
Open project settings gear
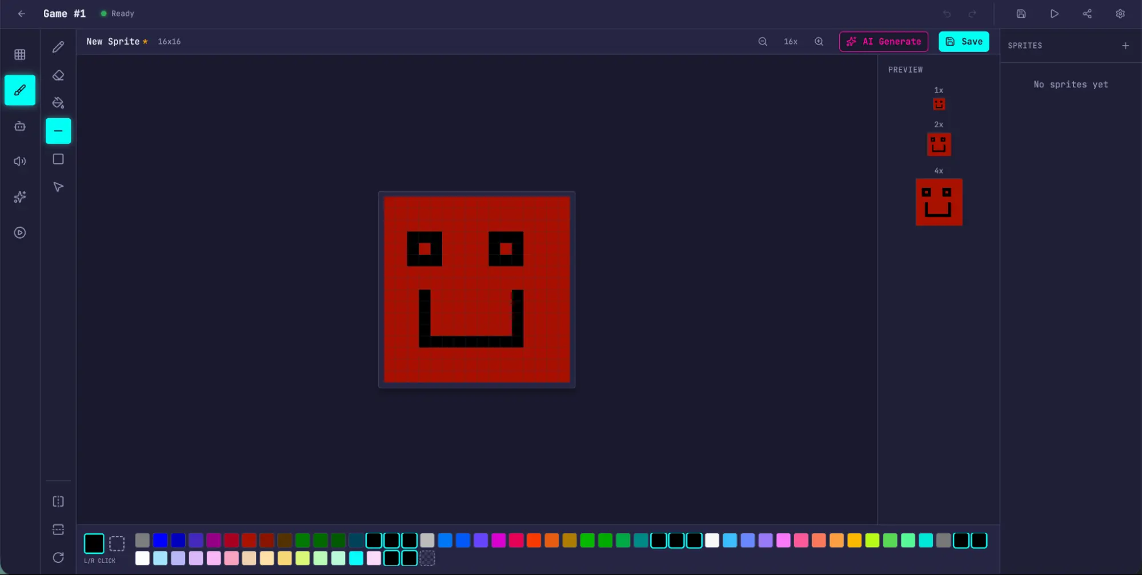click(x=1120, y=14)
